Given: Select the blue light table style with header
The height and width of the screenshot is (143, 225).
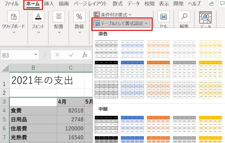Looking at the screenshot, I should pos(132,69).
